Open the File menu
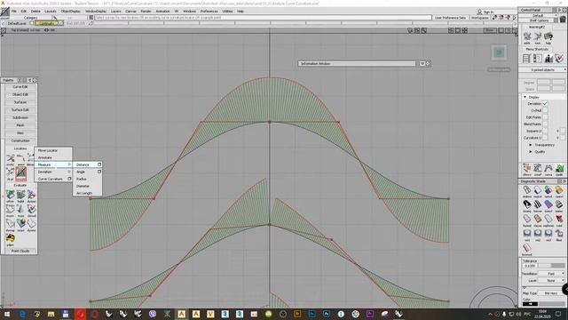This screenshot has height=320, width=568. pyautogui.click(x=14, y=12)
